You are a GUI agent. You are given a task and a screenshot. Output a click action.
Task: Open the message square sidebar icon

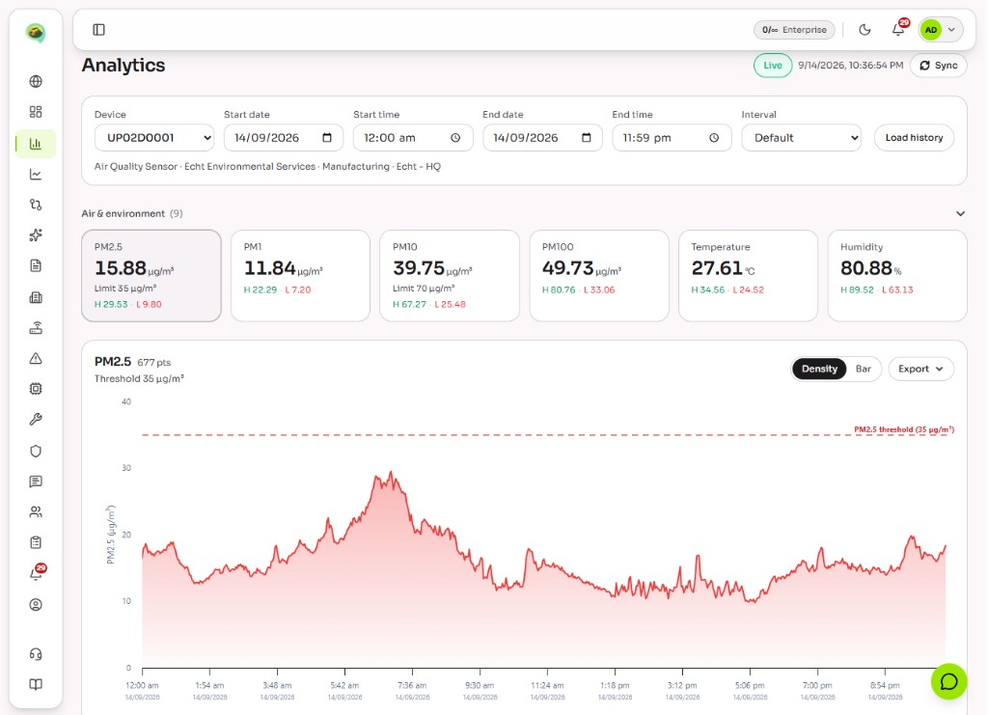click(x=36, y=481)
